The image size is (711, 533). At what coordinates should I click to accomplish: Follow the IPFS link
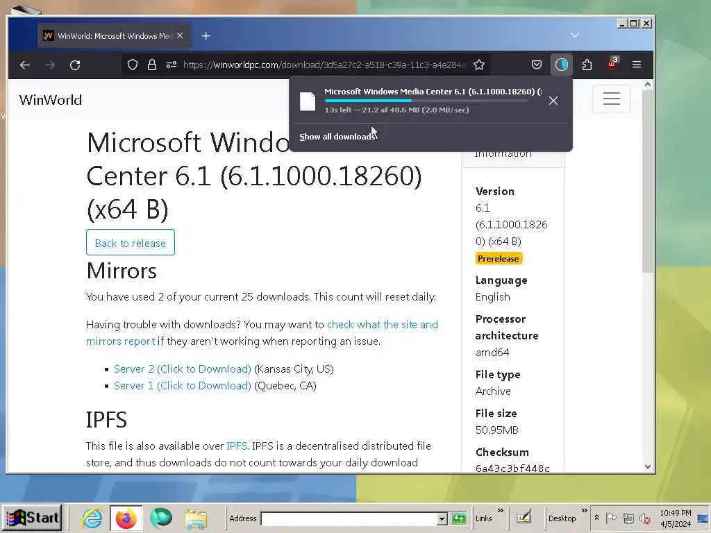coord(237,446)
